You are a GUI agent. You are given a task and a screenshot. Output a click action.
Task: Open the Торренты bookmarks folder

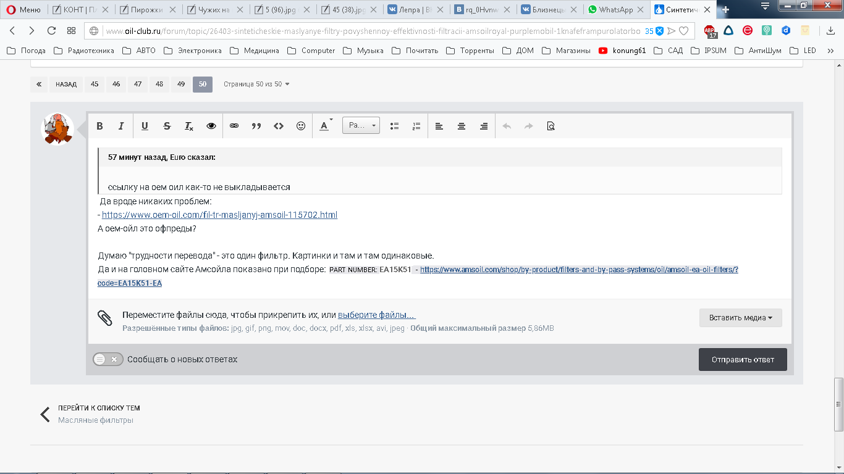(x=470, y=51)
